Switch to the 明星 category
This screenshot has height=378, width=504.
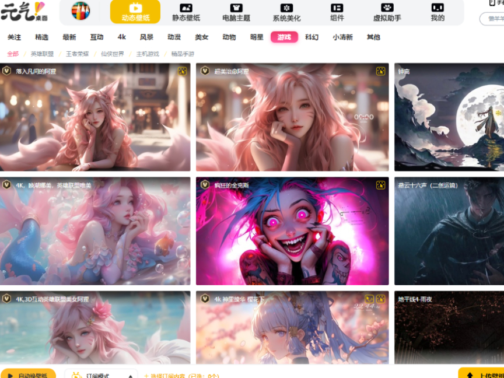coord(257,37)
